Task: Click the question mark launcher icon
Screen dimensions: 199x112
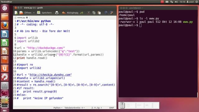Action: click(x=5, y=86)
